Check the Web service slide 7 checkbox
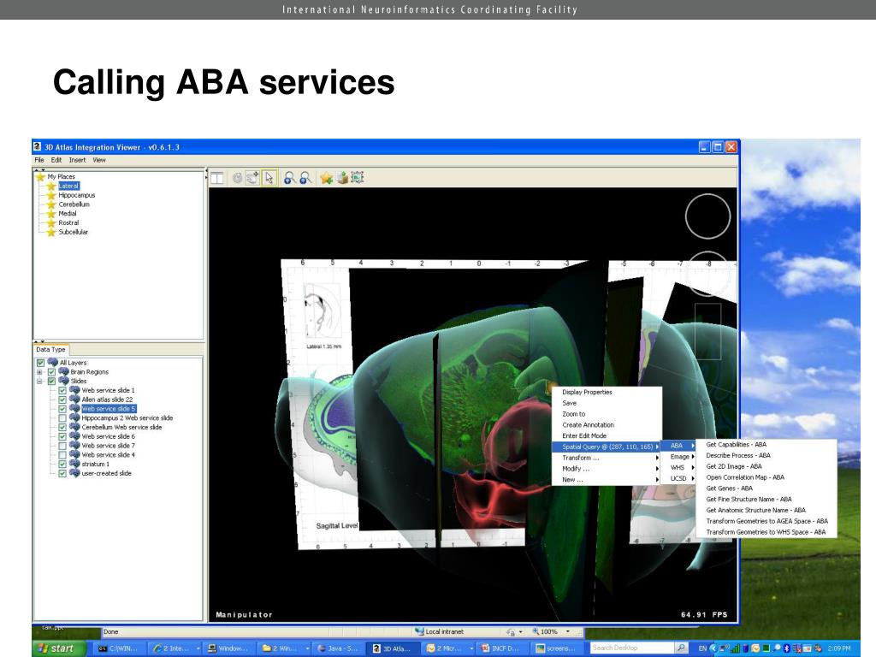876x657 pixels. click(x=62, y=446)
